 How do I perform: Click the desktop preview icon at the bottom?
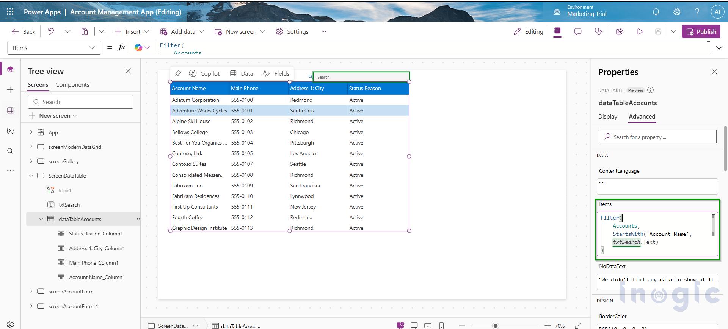coord(414,326)
